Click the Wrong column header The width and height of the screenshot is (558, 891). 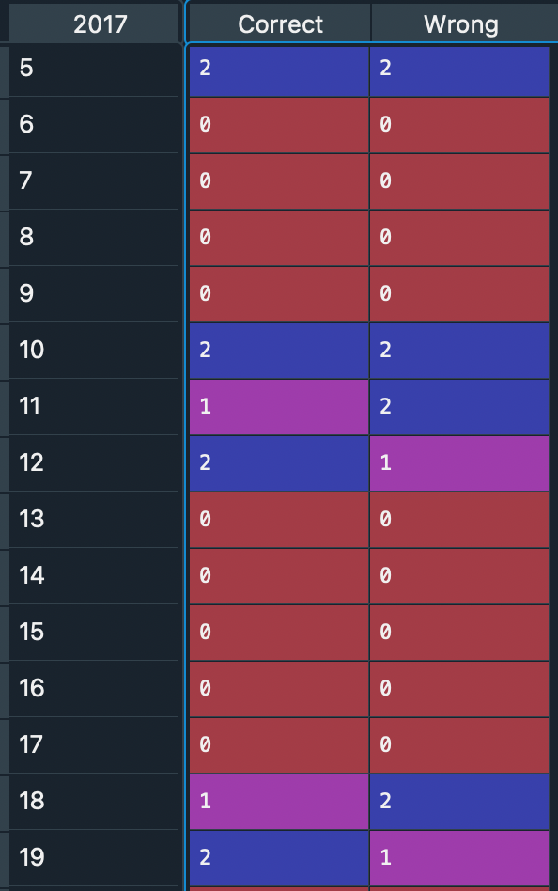459,23
